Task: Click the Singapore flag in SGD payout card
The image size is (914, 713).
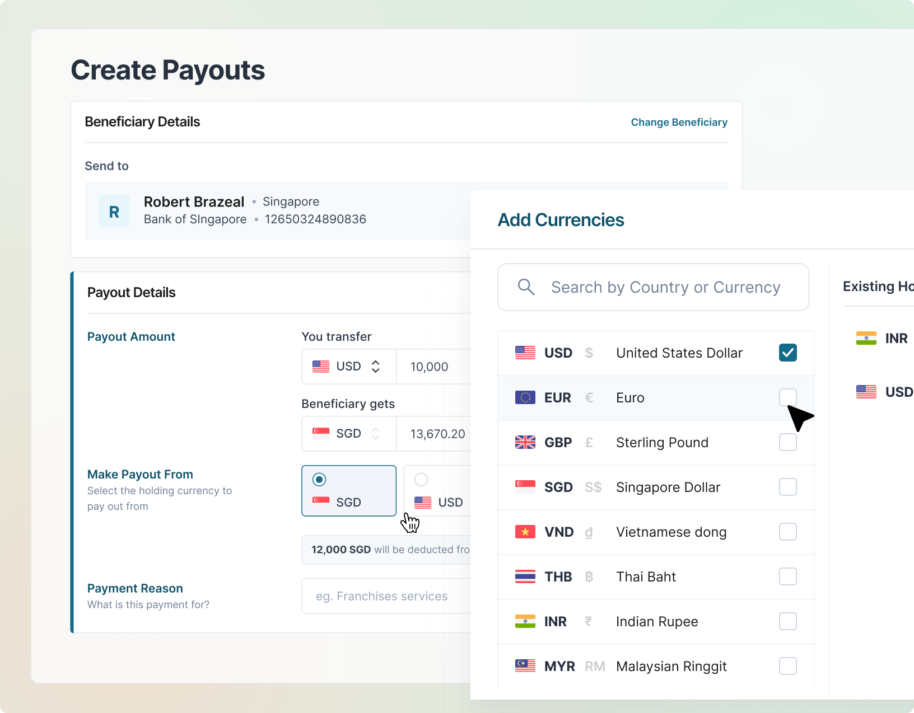Action: point(321,502)
